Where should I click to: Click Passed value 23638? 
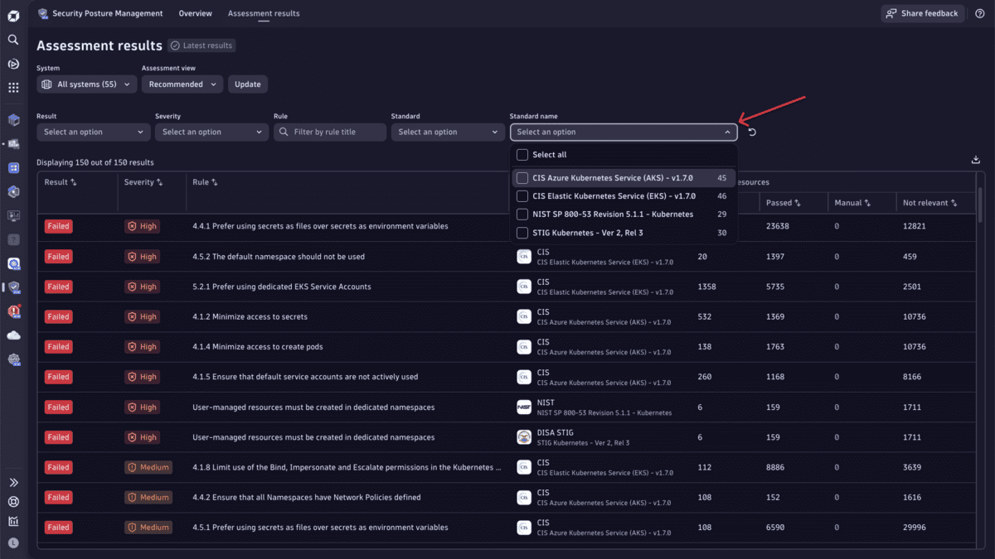click(778, 226)
